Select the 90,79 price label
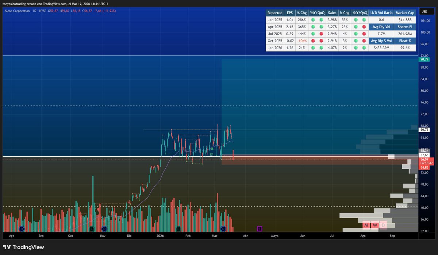The height and width of the screenshot is (255, 438). [424, 59]
